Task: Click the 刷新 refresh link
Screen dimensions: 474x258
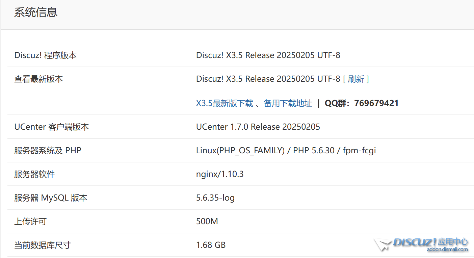Action: click(x=356, y=79)
